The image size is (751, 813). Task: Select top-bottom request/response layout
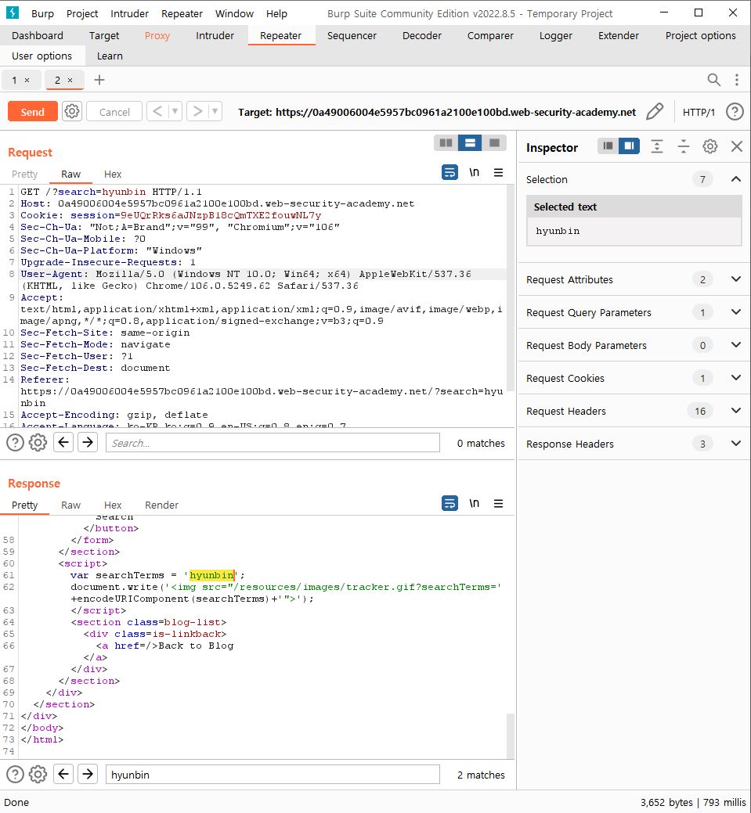click(470, 142)
